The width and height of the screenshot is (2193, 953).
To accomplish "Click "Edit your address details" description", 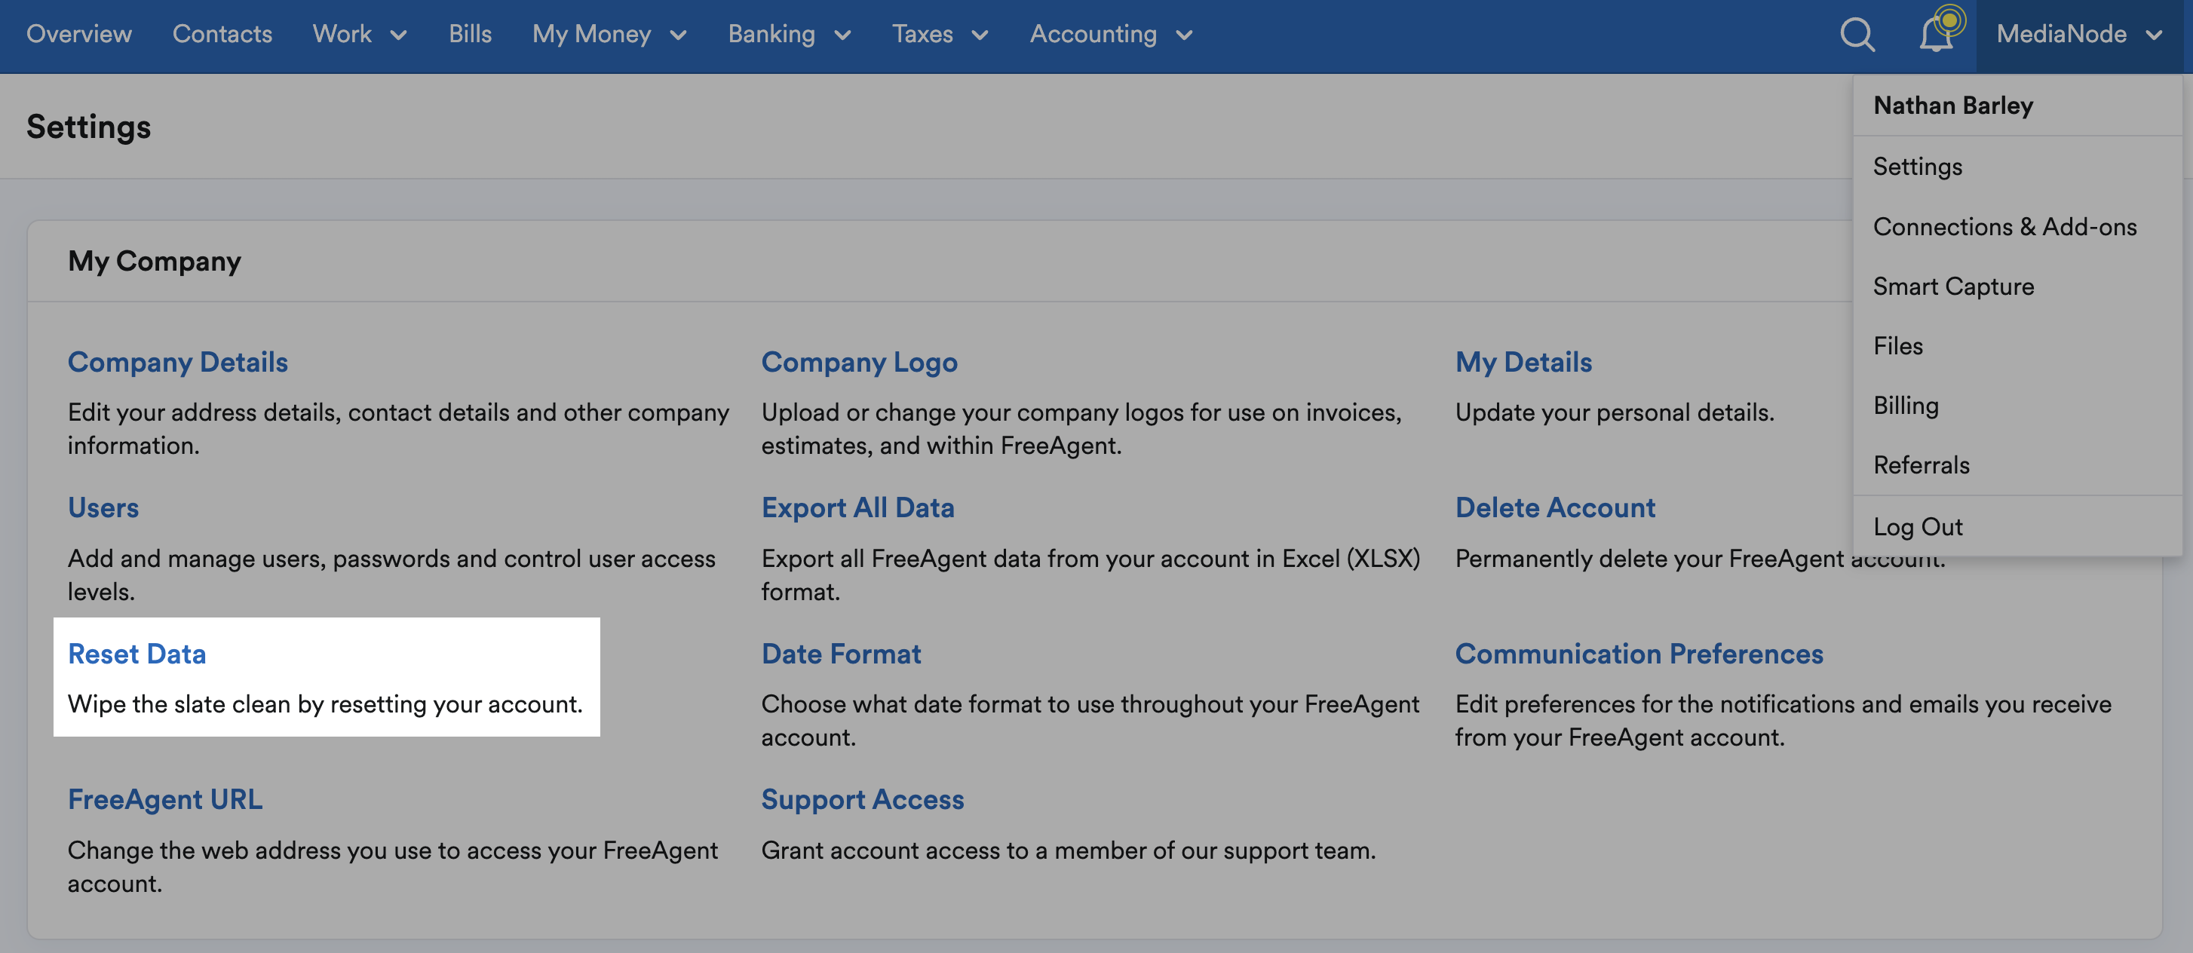I will (x=398, y=429).
